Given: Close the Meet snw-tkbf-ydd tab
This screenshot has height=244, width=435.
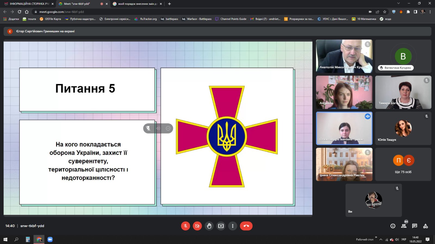Looking at the screenshot, I should (107, 4).
